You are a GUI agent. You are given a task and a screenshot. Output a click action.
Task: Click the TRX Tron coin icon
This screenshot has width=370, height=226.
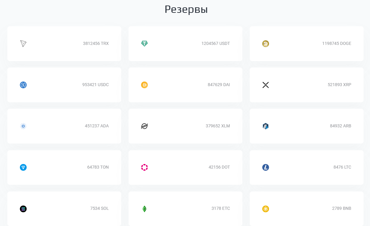click(x=23, y=44)
